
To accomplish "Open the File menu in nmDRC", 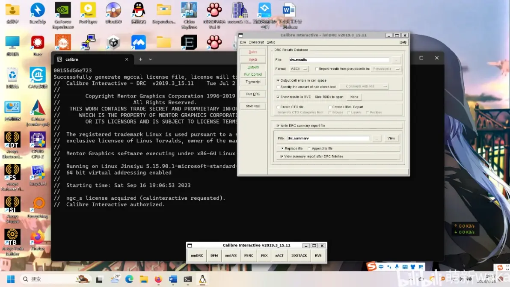I will (x=243, y=42).
